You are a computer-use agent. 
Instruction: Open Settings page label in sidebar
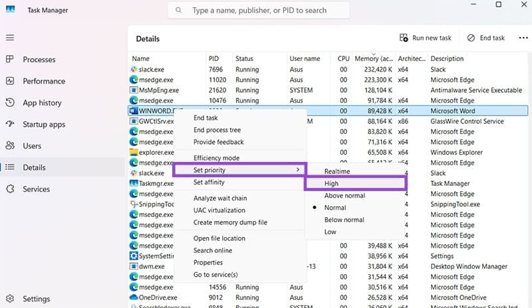pyautogui.click(x=37, y=299)
